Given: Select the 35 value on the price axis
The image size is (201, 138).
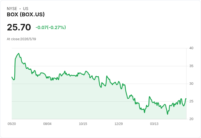Looking at the screenshot, I should [x=191, y=66].
